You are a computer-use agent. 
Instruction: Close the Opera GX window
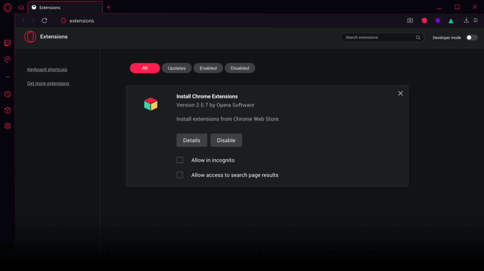coord(475,7)
